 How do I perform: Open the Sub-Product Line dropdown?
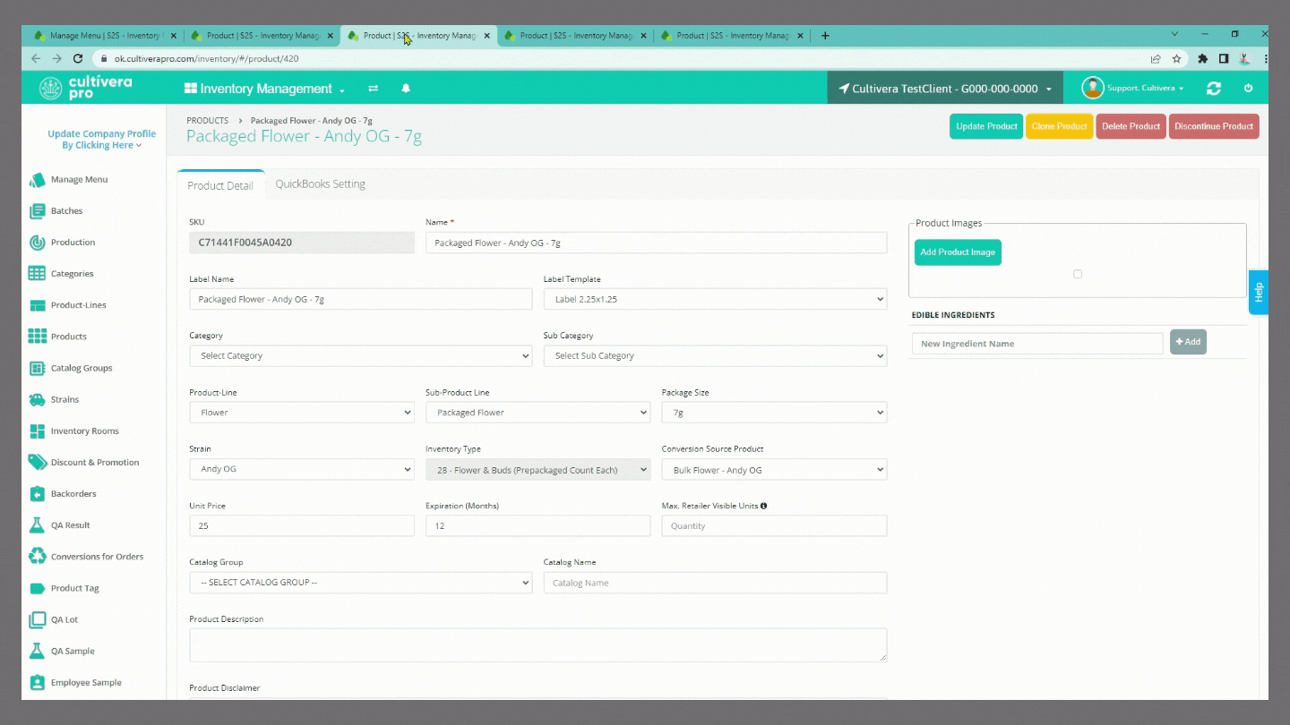538,413
